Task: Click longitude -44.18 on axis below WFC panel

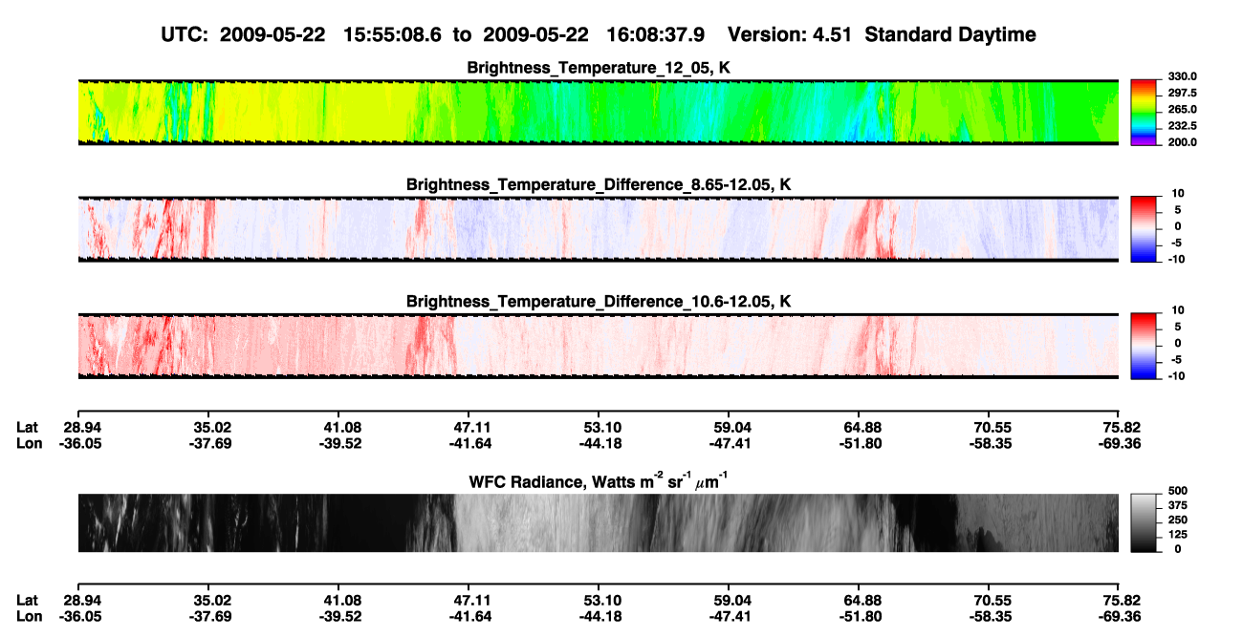Action: 600,616
